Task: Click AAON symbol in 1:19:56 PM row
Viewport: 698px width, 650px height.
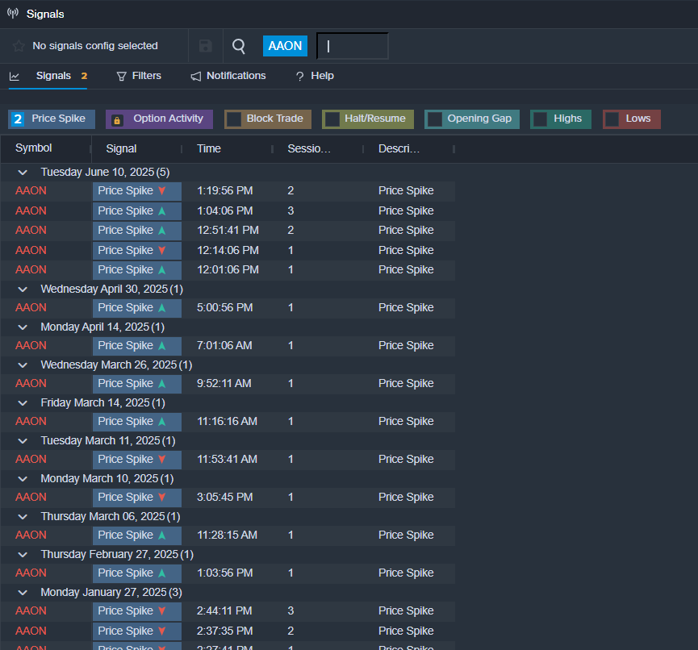Action: click(x=31, y=191)
